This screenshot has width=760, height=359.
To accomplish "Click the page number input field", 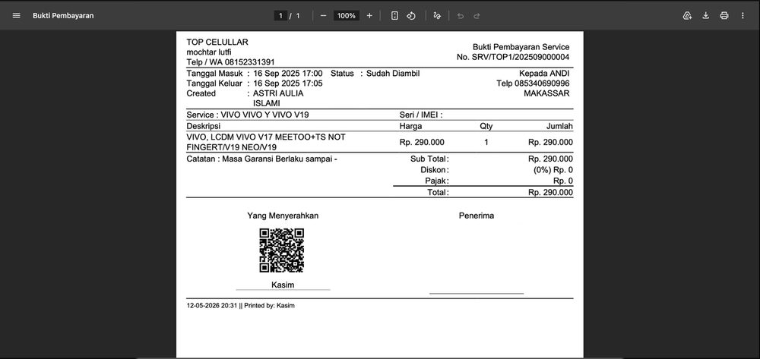I will coord(280,15).
